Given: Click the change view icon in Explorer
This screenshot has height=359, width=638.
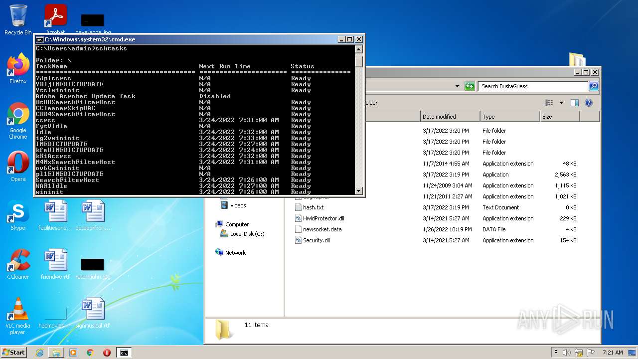Looking at the screenshot, I should (x=549, y=103).
